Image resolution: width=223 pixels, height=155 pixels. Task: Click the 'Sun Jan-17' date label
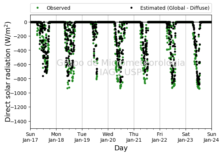coord(30,137)
